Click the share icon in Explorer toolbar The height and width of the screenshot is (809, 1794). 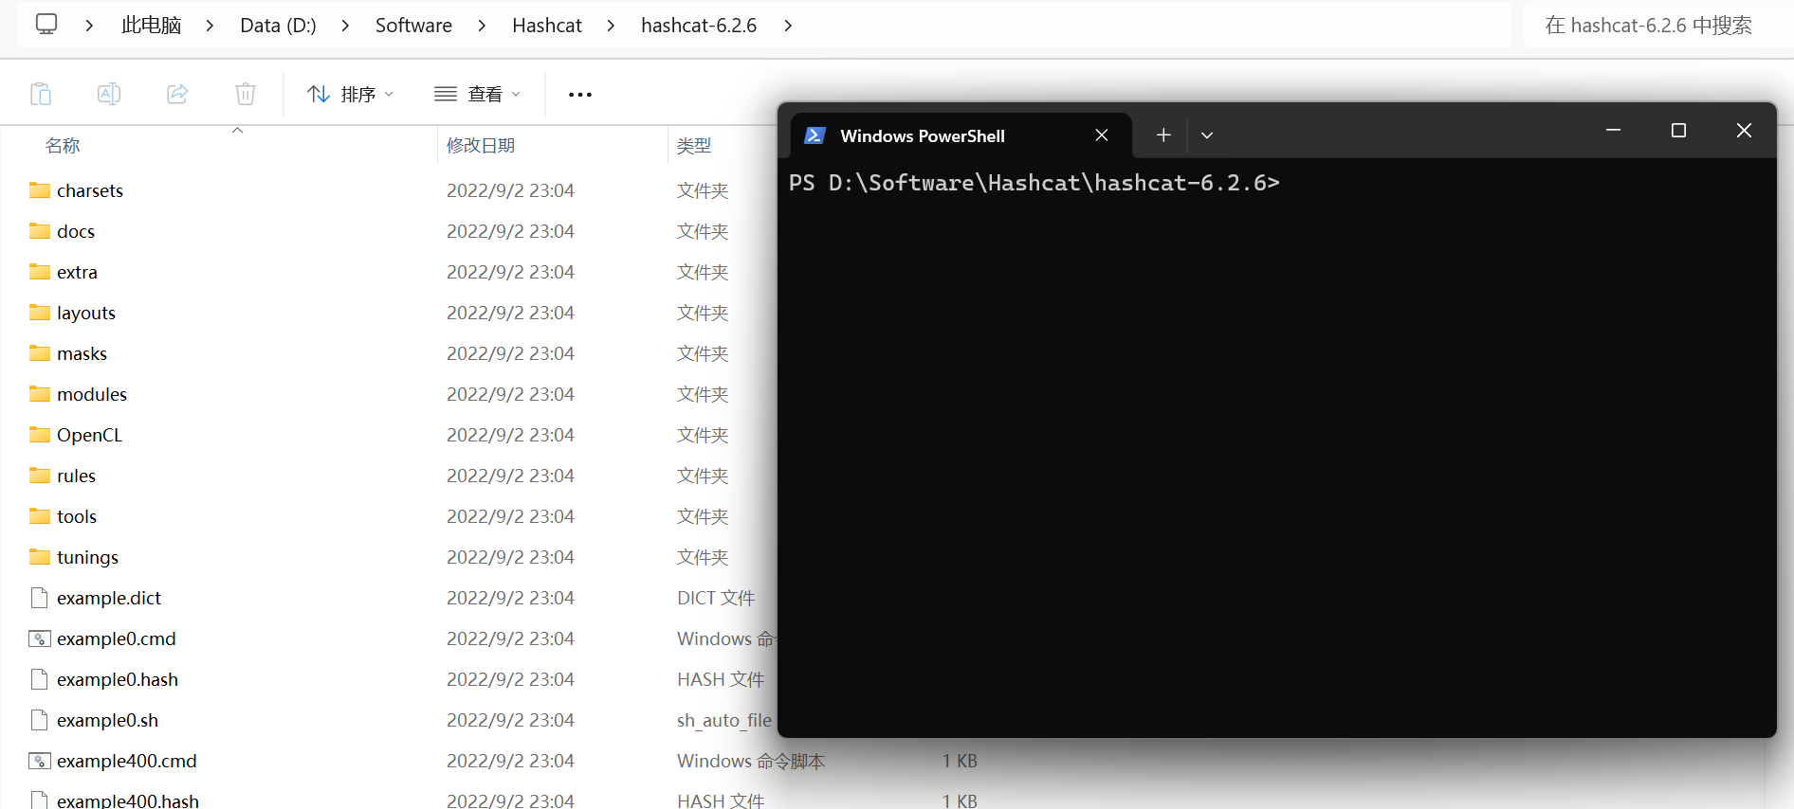pyautogui.click(x=177, y=94)
